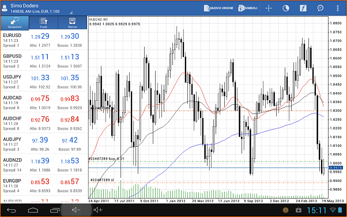
Task: Tap AUDJPY ask price 97.42
Action: (70, 140)
